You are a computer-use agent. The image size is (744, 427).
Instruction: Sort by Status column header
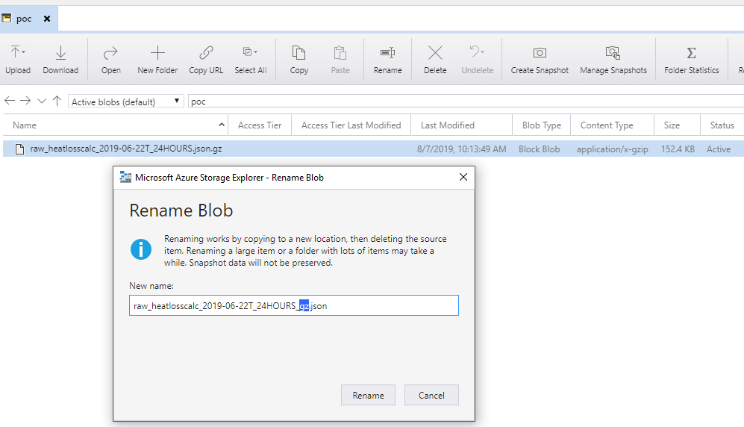[x=722, y=125]
